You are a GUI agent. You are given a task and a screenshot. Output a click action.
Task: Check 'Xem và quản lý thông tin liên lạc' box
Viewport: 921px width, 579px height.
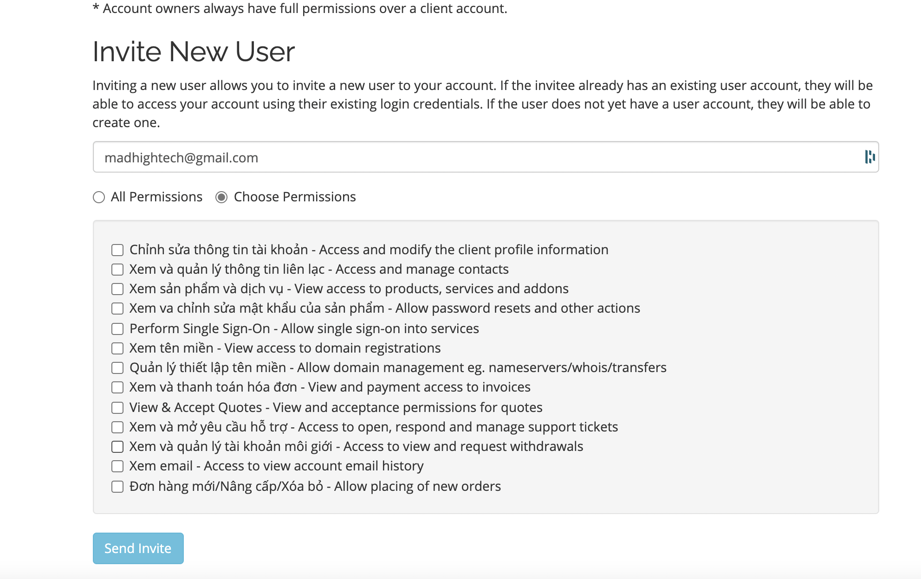117,270
